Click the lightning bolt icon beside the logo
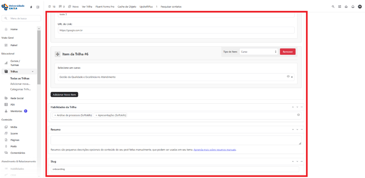365x178 pixels. tap(31, 7)
